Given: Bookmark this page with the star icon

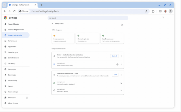Looking at the screenshot, I should click(x=146, y=11).
